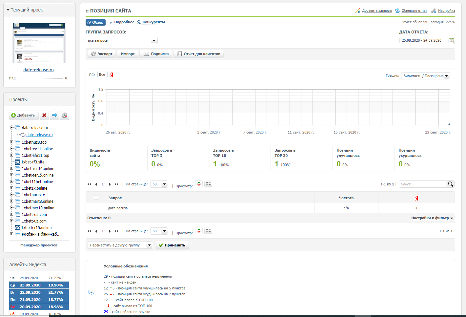Select the Yandex search engine filter icon
The width and height of the screenshot is (466, 317).
(111, 75)
